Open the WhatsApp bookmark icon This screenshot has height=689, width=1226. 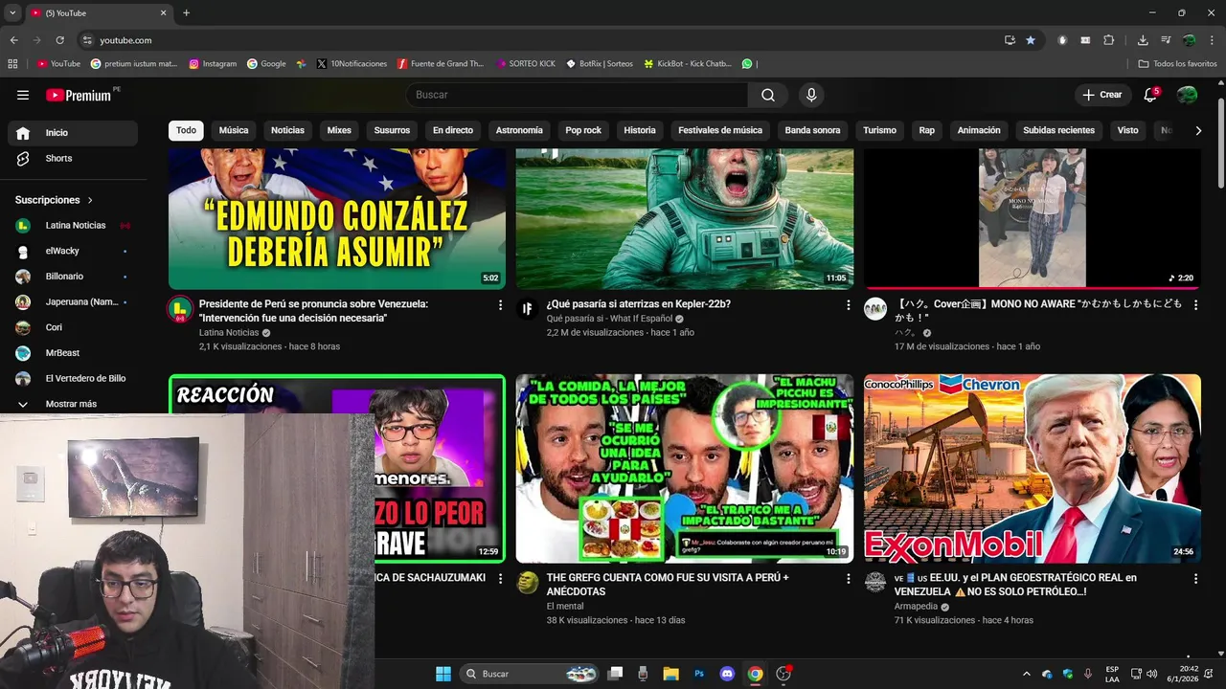click(x=747, y=64)
